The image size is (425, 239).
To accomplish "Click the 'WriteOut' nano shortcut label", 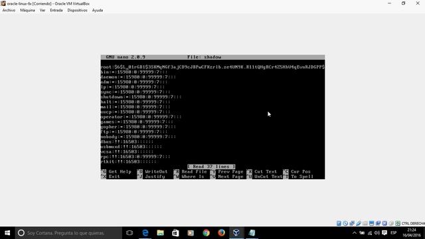I will [156, 171].
